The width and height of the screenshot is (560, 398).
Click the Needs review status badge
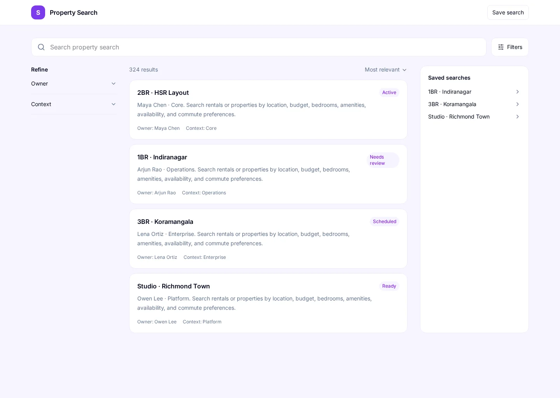click(x=383, y=160)
